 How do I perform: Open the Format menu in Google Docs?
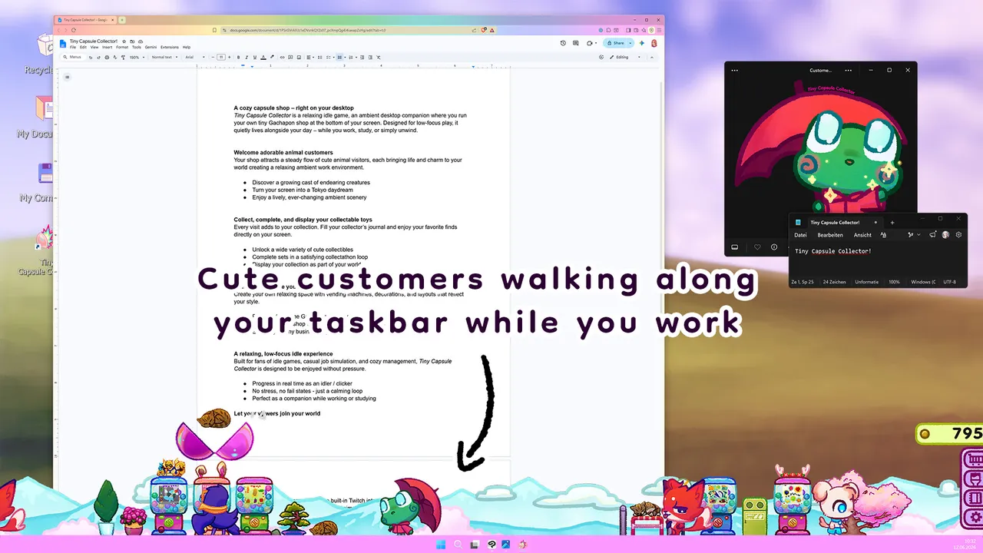(x=122, y=47)
